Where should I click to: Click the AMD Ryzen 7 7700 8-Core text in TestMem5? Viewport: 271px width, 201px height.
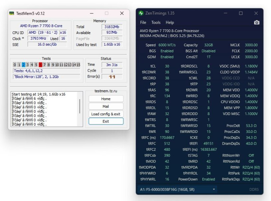click(41, 26)
